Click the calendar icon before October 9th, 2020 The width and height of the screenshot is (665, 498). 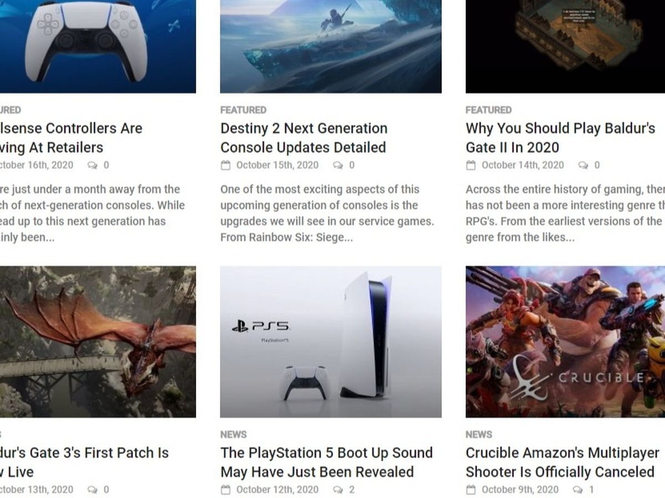click(470, 490)
